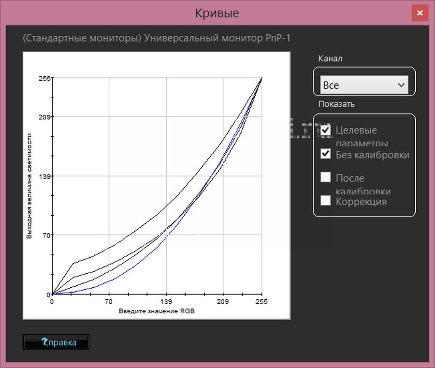Click the curves' top-right endpoint in the graph

click(x=261, y=78)
